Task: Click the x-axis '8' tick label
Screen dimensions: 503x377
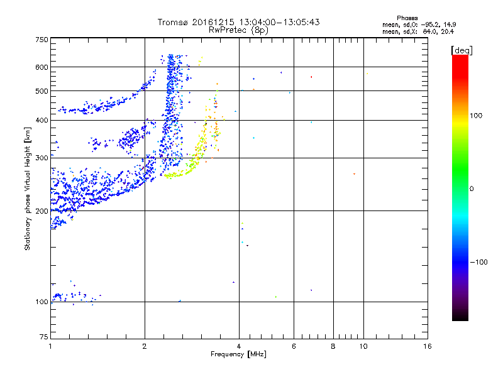Action: pos(333,346)
